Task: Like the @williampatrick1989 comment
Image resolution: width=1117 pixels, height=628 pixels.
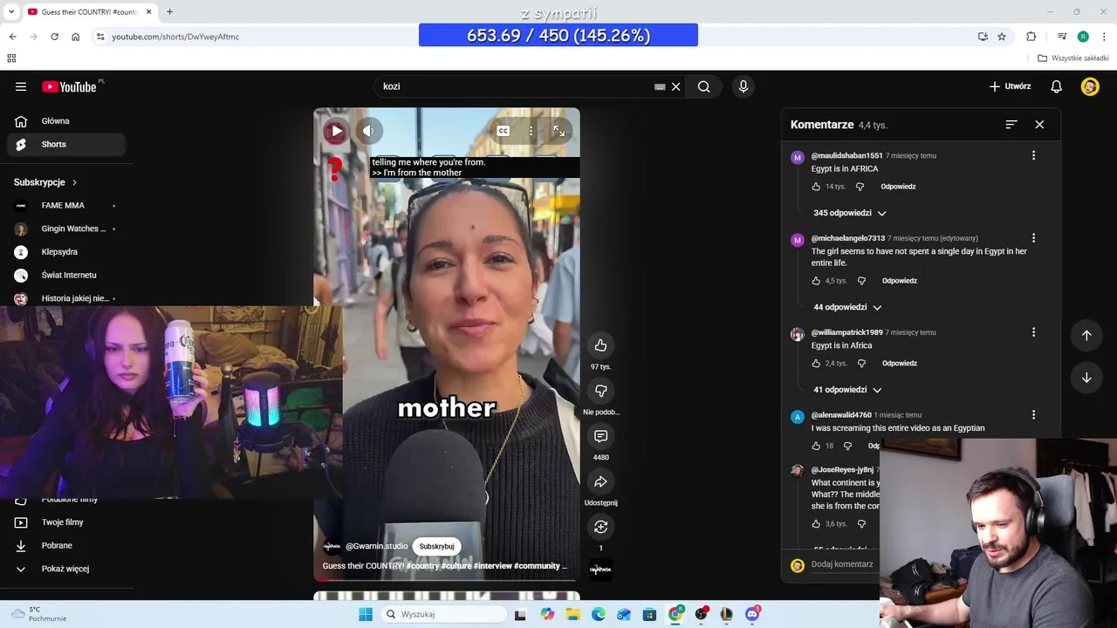Action: pos(816,364)
